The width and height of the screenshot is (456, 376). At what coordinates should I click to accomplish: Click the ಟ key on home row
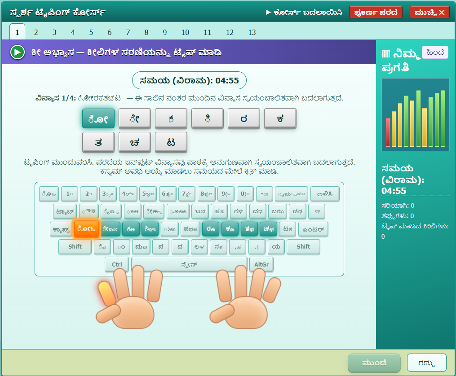coord(288,229)
